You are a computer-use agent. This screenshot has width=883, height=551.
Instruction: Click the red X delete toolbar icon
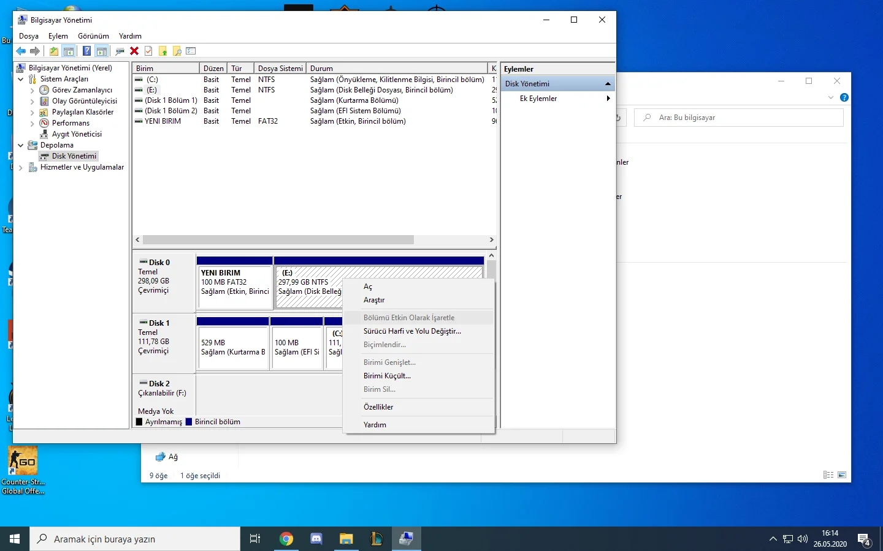[x=134, y=51]
